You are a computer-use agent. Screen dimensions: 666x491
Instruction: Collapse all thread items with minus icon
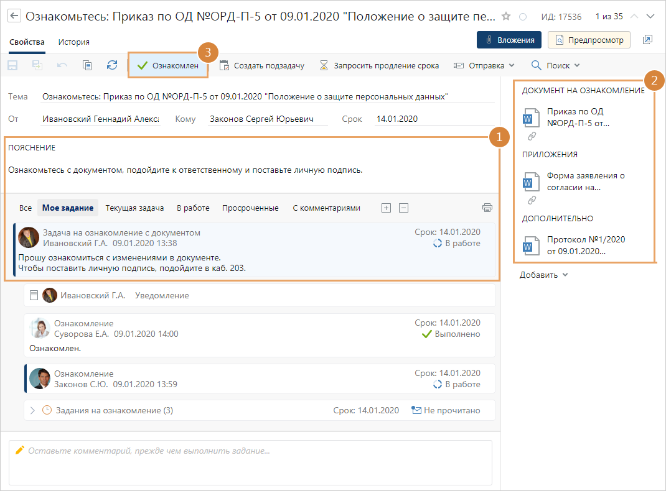click(403, 208)
